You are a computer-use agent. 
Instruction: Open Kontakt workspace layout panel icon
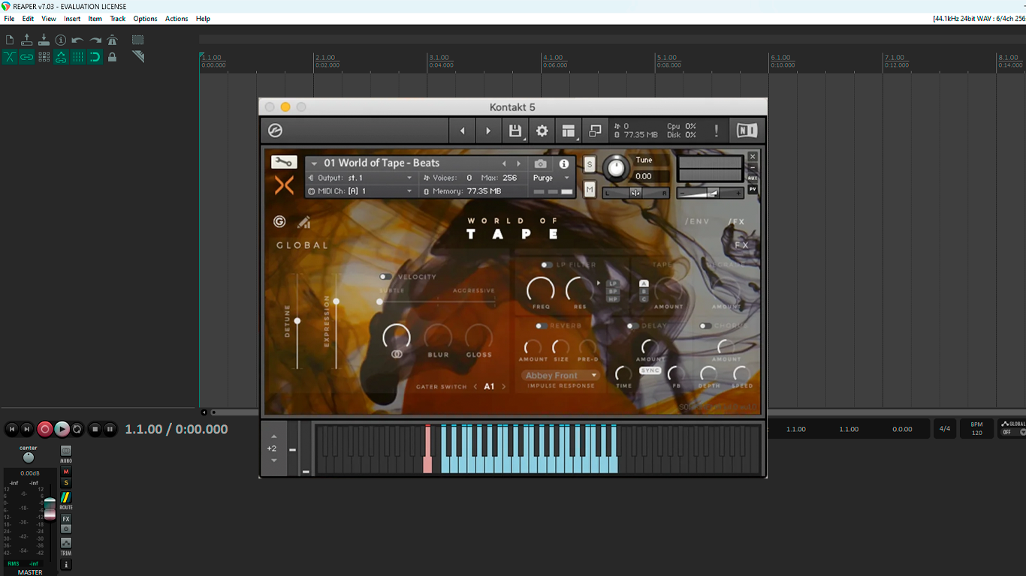pos(569,131)
